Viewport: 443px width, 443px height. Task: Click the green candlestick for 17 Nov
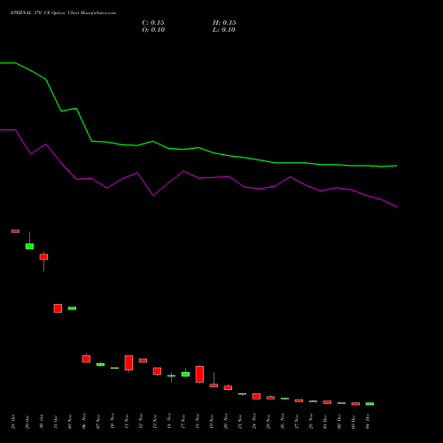point(185,374)
